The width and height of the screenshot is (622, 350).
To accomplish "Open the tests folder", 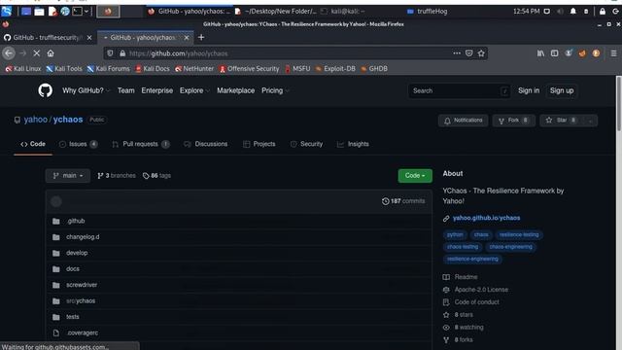I will [x=73, y=317].
